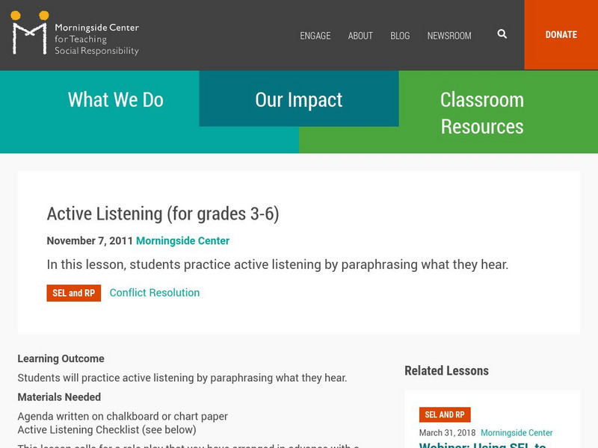This screenshot has width=598, height=448.
Task: Click the Related Lessons heading
Action: coord(446,371)
